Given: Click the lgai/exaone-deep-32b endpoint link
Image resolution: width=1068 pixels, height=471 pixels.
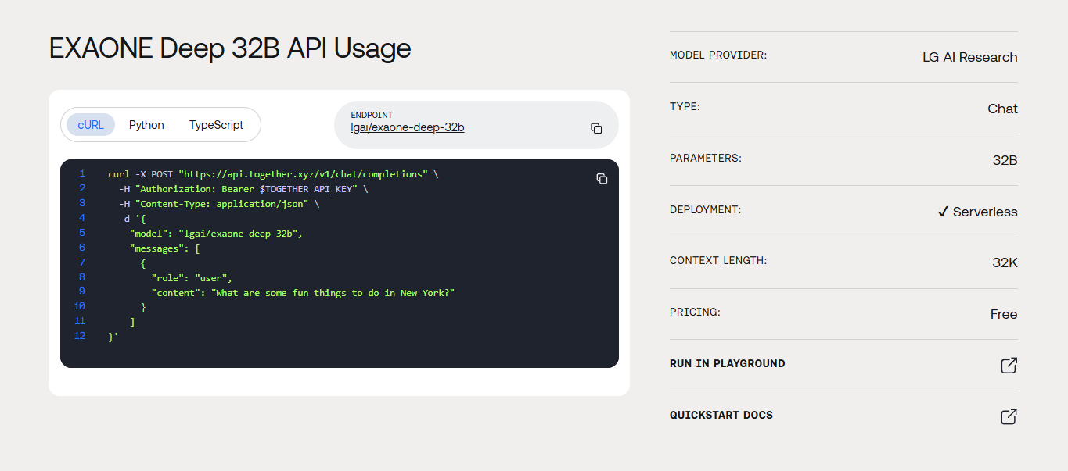Looking at the screenshot, I should (x=408, y=127).
